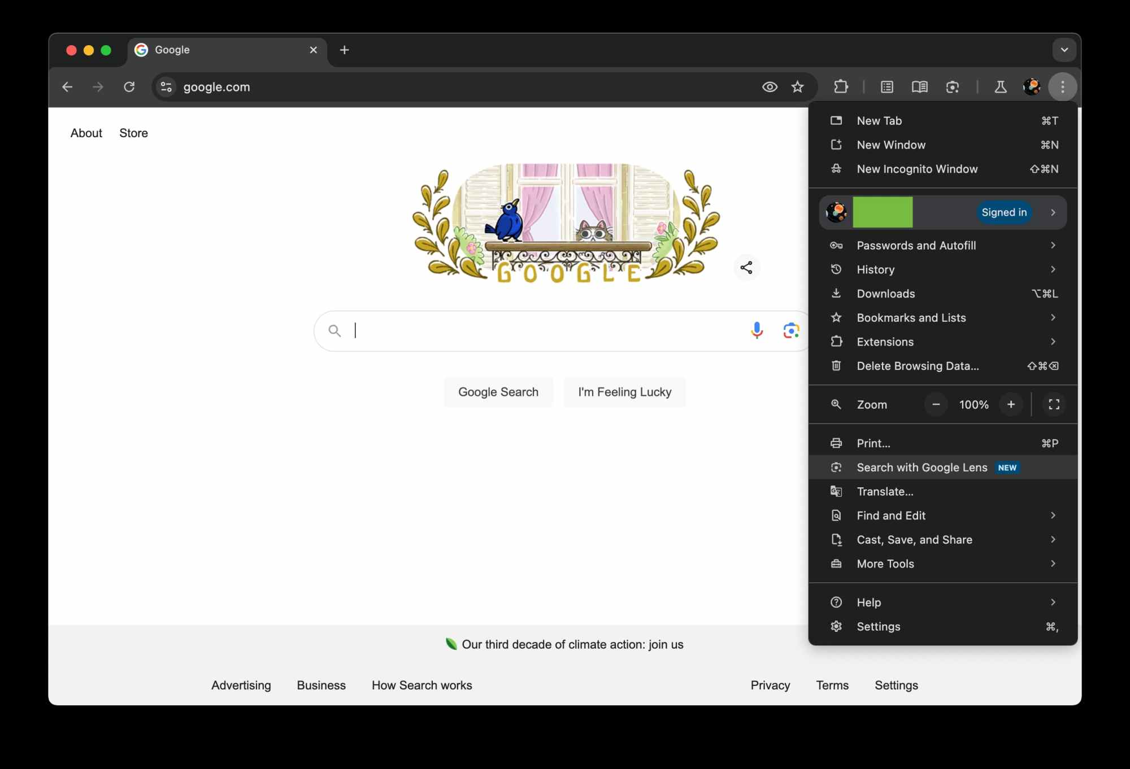
Task: Click the Delete Browsing Data option
Action: [918, 366]
